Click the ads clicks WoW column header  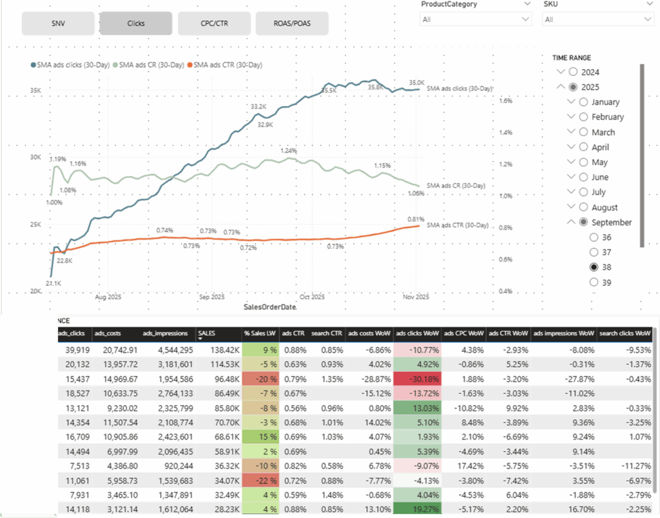point(417,334)
